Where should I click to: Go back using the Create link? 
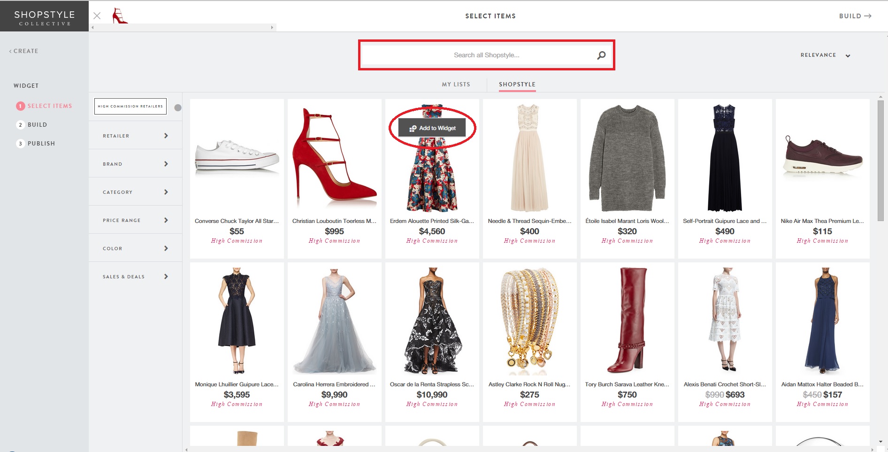click(24, 51)
